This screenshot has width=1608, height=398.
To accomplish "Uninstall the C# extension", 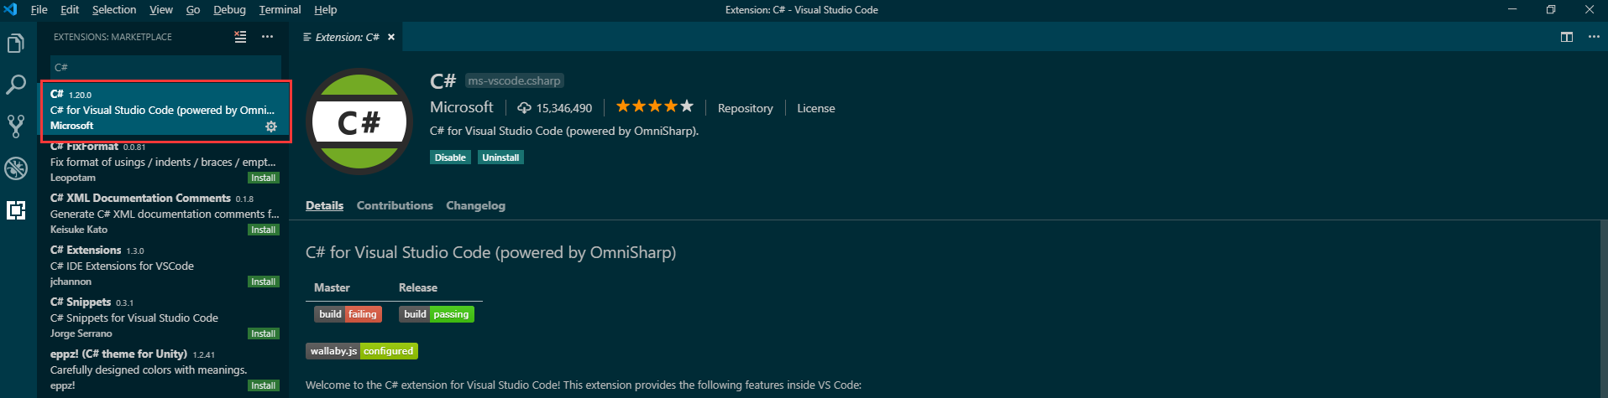I will [x=500, y=158].
